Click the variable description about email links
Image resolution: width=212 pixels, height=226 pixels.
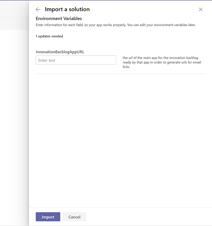coord(162,62)
